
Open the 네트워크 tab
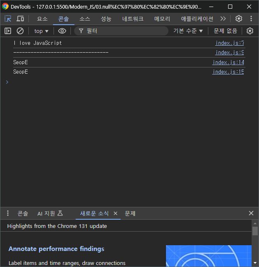[133, 19]
